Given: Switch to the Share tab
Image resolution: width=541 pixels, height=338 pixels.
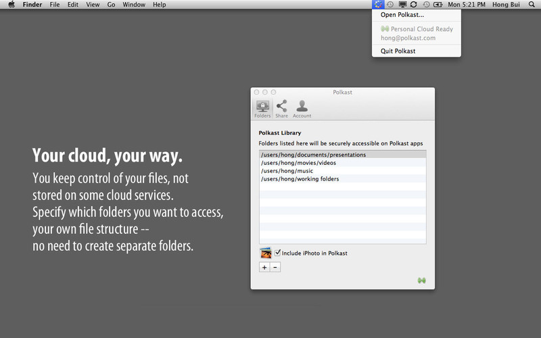Looking at the screenshot, I should pyautogui.click(x=281, y=109).
